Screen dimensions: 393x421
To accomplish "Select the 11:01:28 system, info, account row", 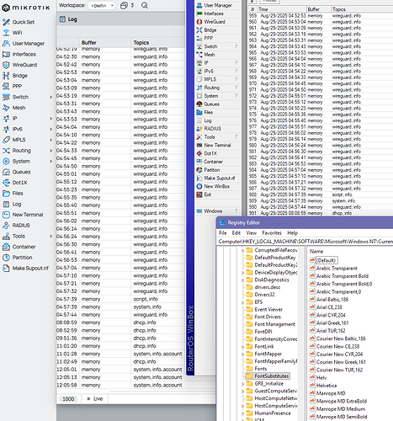I will pyautogui.click(x=120, y=354).
